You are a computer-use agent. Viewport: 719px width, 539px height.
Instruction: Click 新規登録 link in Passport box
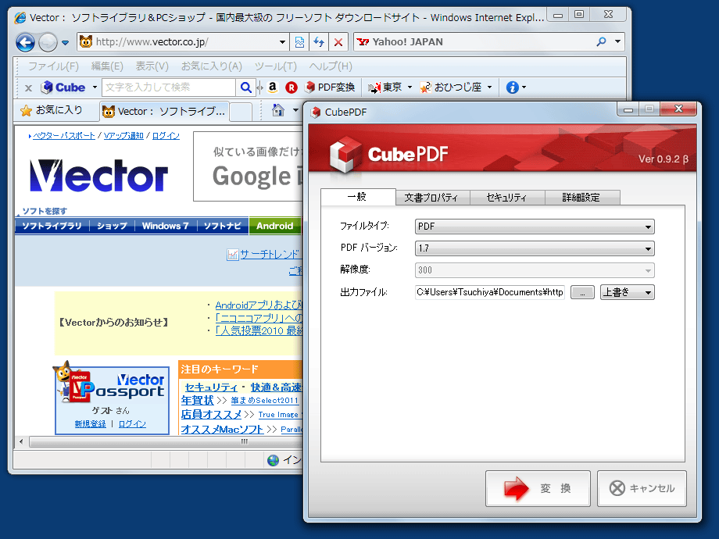91,424
